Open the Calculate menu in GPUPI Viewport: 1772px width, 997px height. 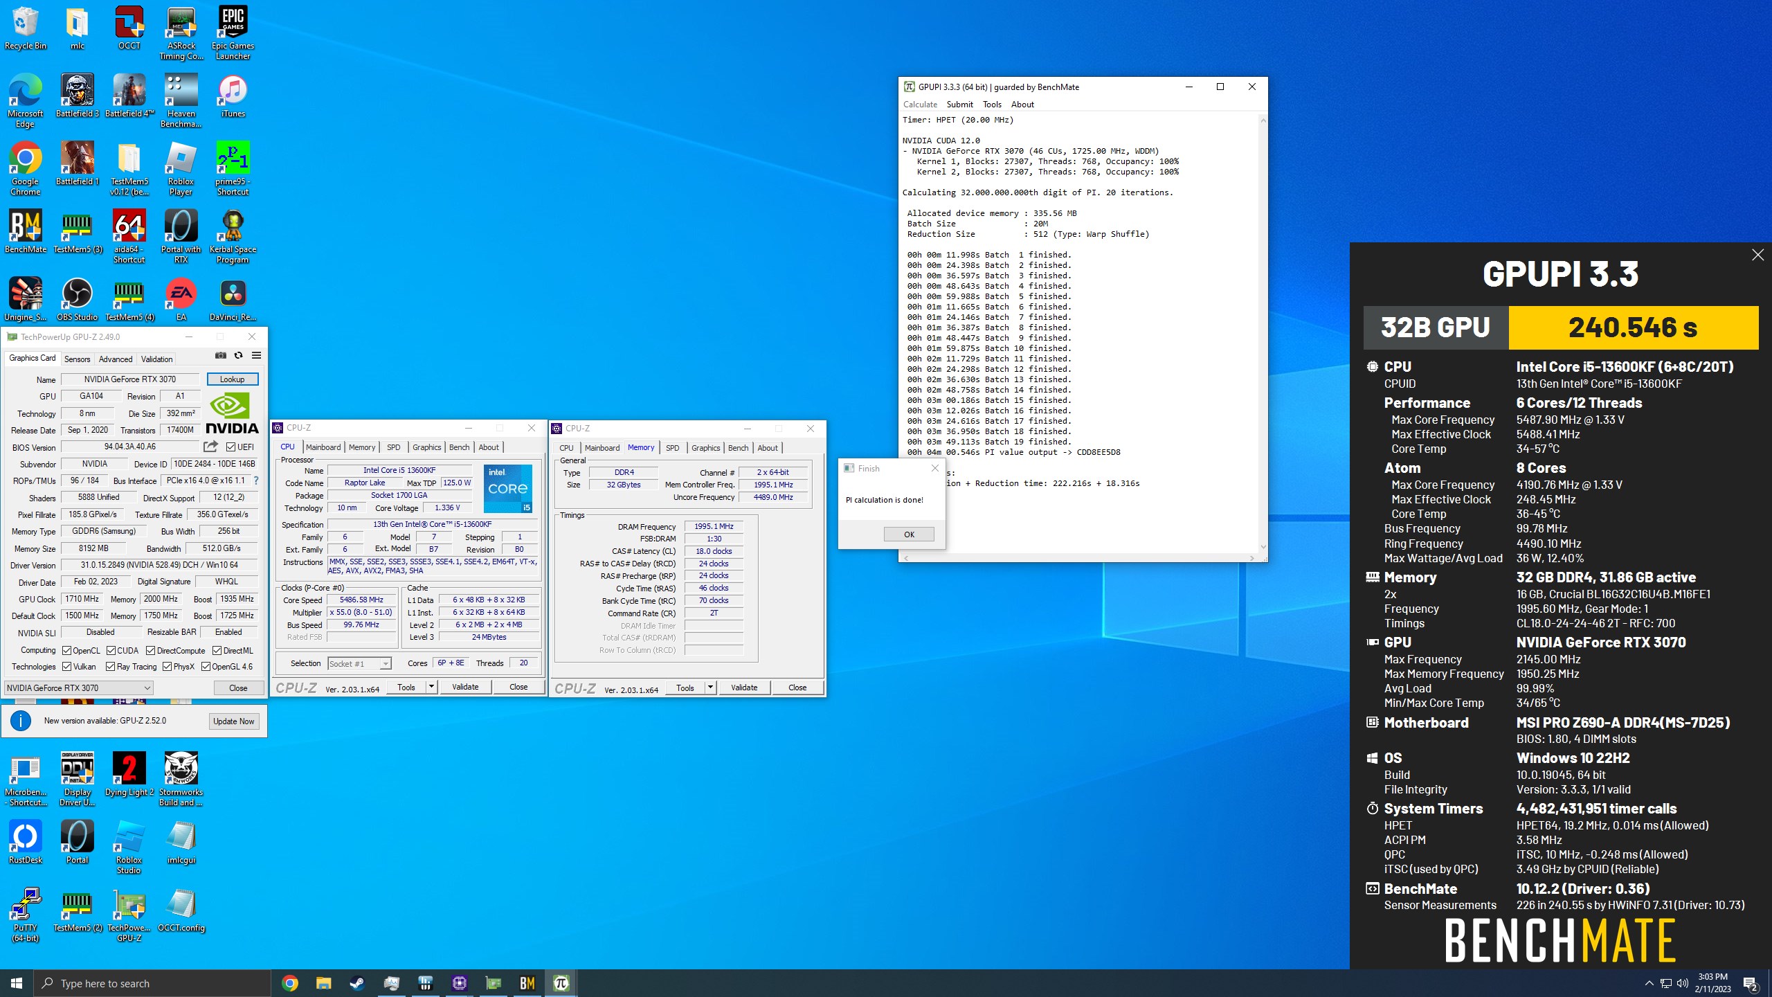[x=920, y=105]
